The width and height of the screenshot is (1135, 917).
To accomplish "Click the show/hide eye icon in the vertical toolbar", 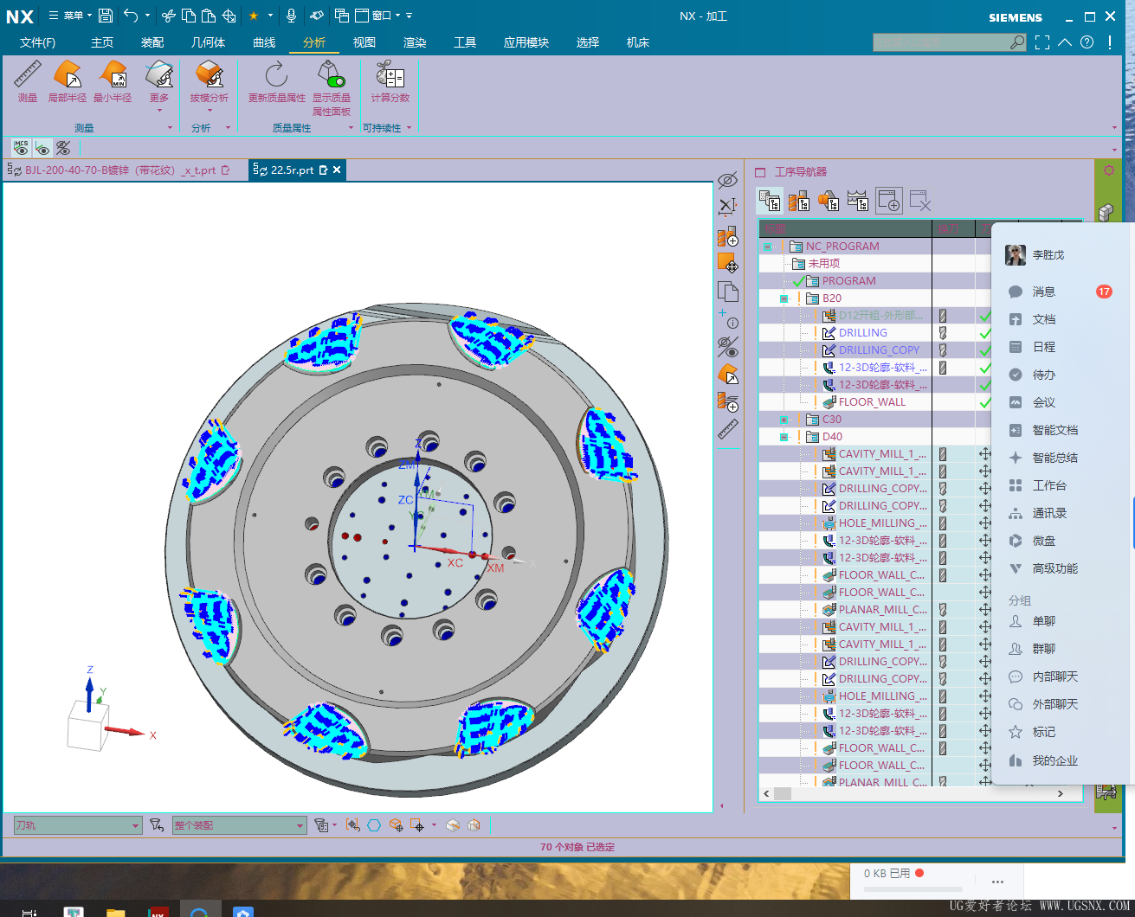I will tap(727, 347).
